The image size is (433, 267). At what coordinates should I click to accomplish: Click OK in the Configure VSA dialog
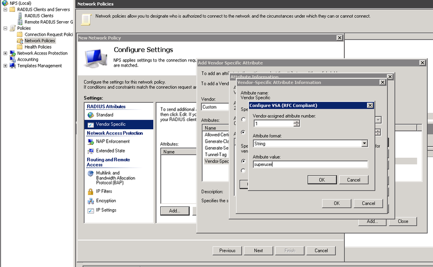[322, 179]
